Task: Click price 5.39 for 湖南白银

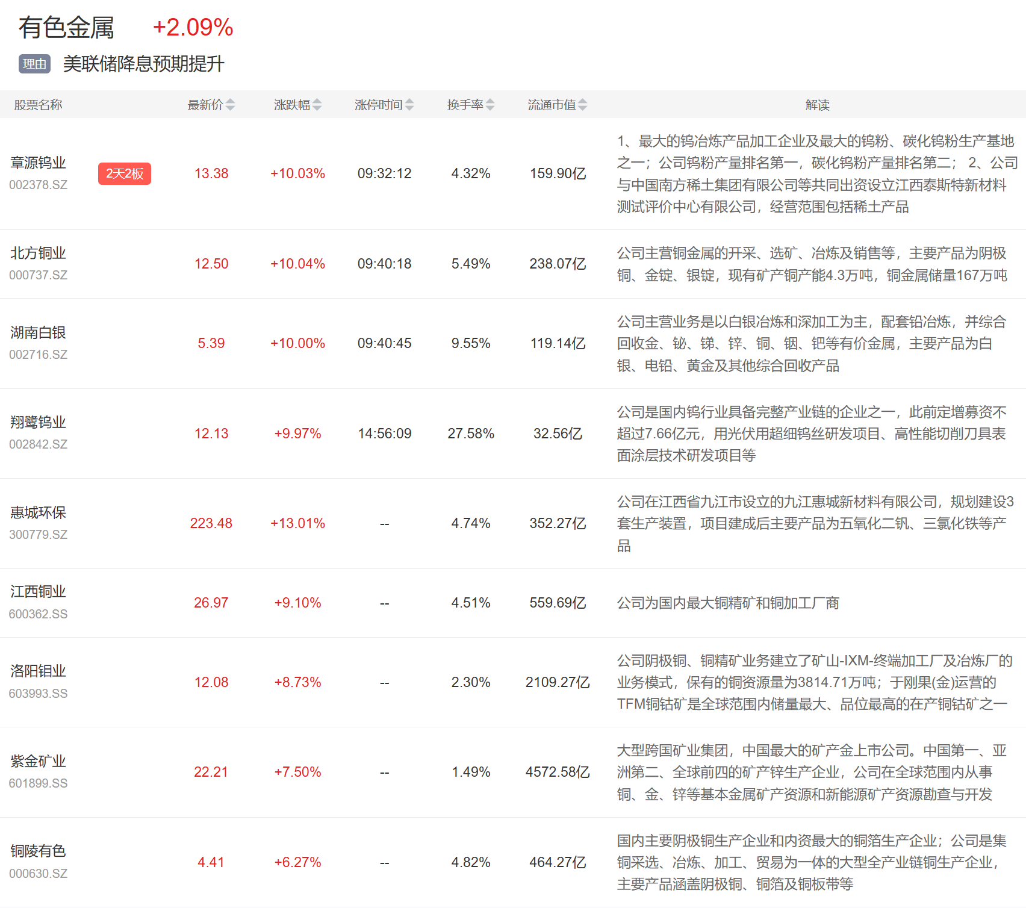Action: [211, 343]
